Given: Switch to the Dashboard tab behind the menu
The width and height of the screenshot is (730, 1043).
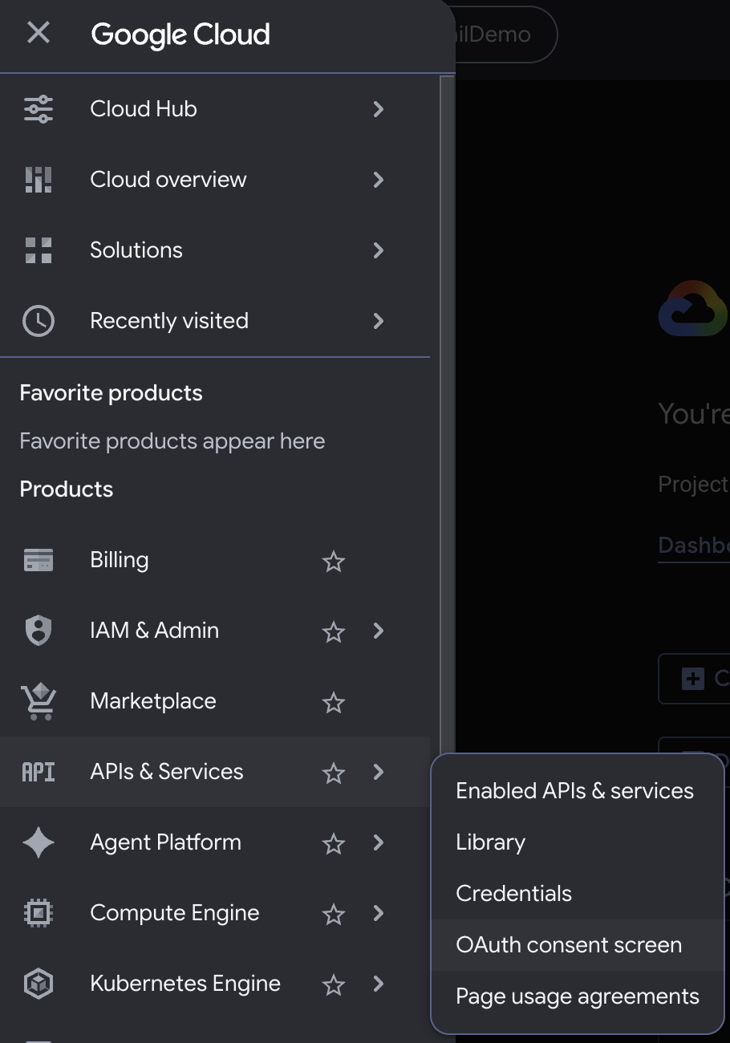Looking at the screenshot, I should pos(694,546).
